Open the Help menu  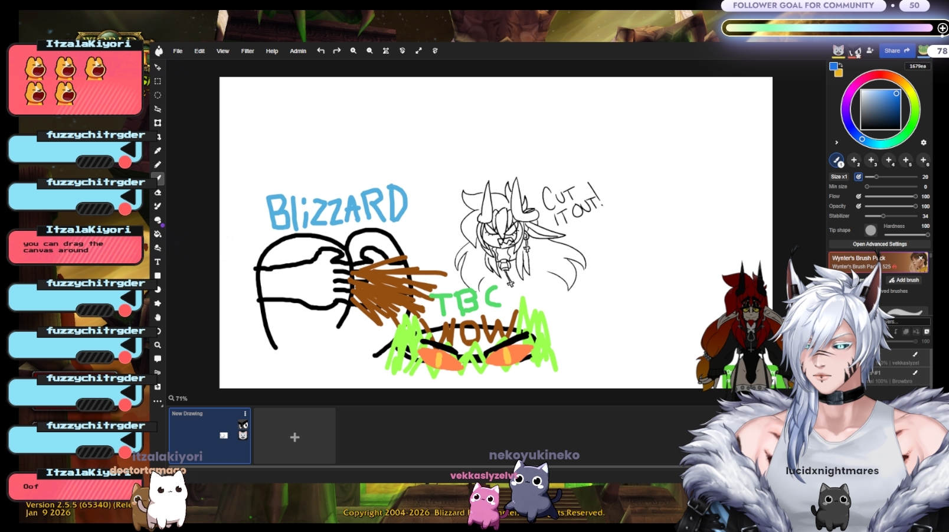pos(271,51)
